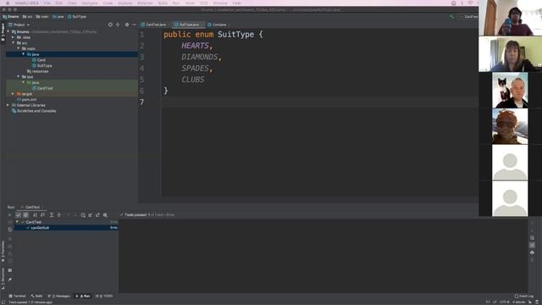Select Card class in project tree
This screenshot has height=305, width=542.
click(x=39, y=60)
